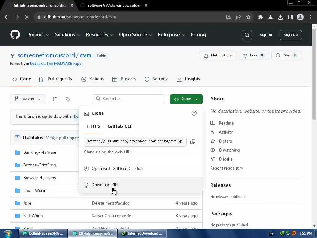Expand the Solutions menu
The image size is (317, 238).
coord(67,35)
